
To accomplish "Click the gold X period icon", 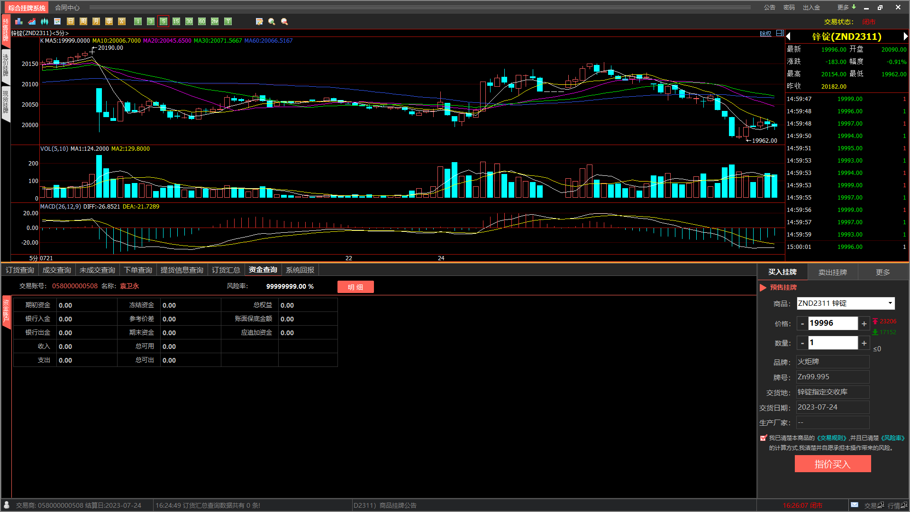I will (122, 21).
